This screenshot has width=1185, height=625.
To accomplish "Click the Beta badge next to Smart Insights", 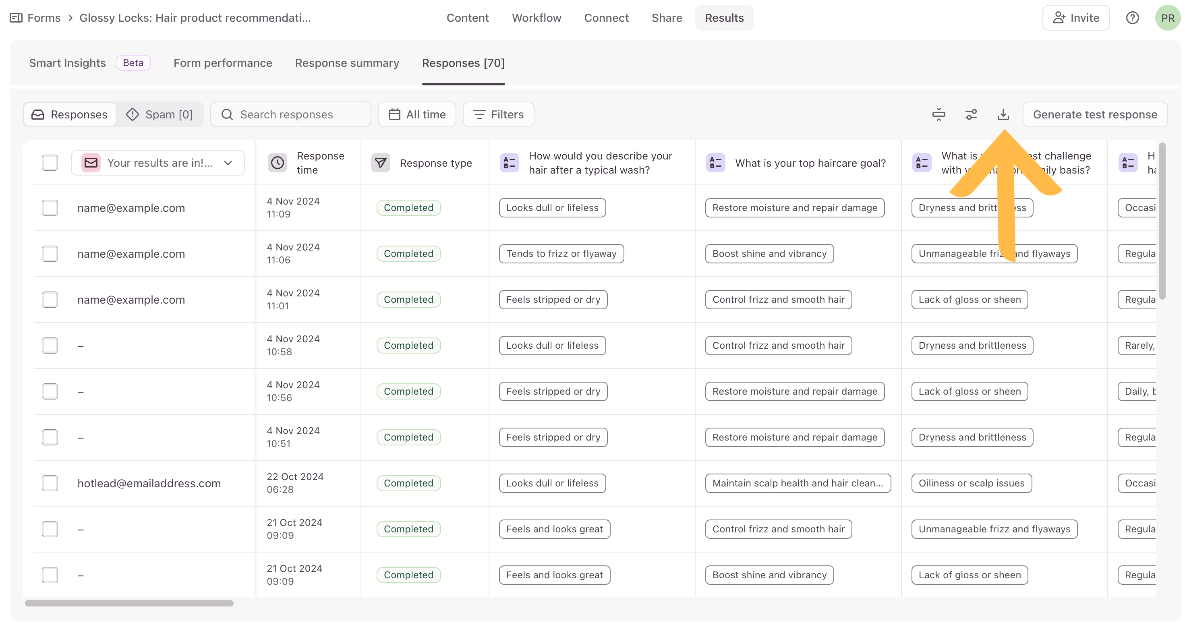I will [133, 63].
